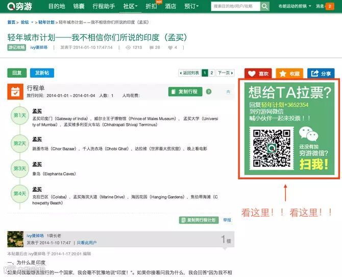
Task: Click the 第3天 day circle
Action: tap(19, 169)
